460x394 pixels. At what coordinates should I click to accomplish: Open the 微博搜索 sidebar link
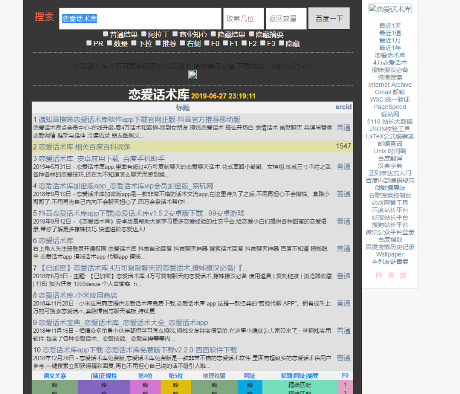pos(390,77)
